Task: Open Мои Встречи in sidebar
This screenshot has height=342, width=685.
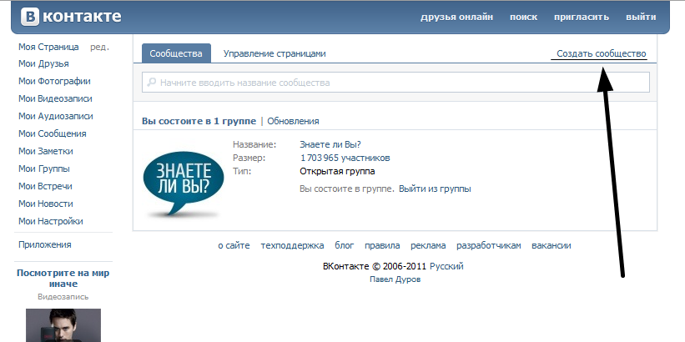Action: point(45,186)
